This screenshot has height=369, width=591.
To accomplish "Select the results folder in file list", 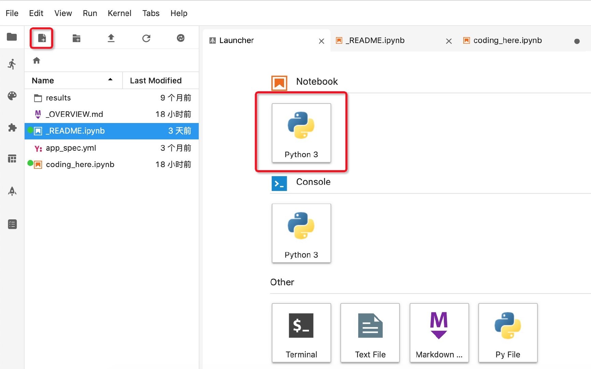I will (112, 98).
